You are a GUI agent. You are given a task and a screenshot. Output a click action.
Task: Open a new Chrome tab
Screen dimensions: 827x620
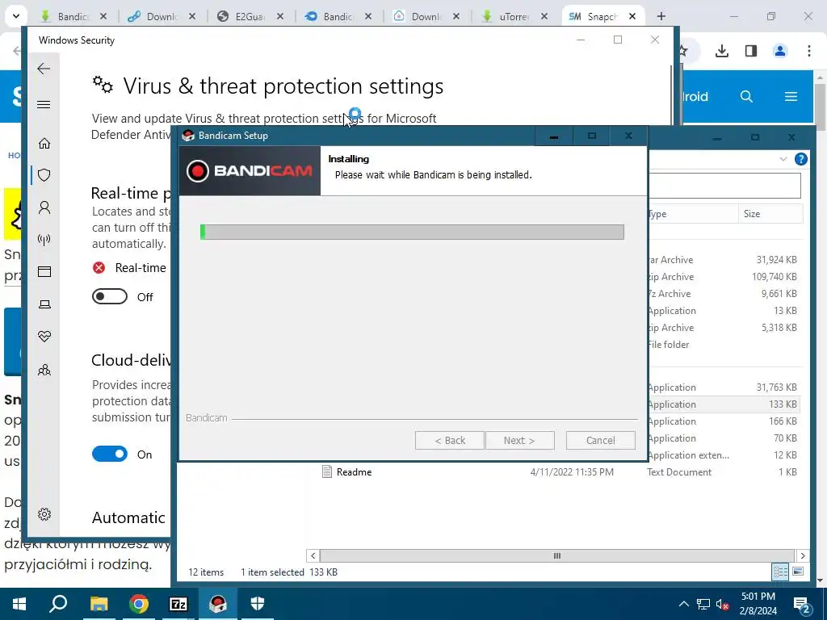661,16
